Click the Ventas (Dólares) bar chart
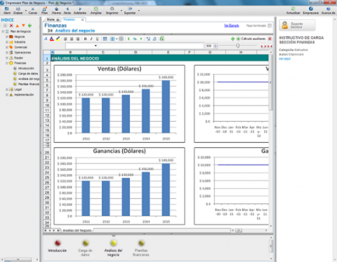The height and width of the screenshot is (262, 337). 119,103
